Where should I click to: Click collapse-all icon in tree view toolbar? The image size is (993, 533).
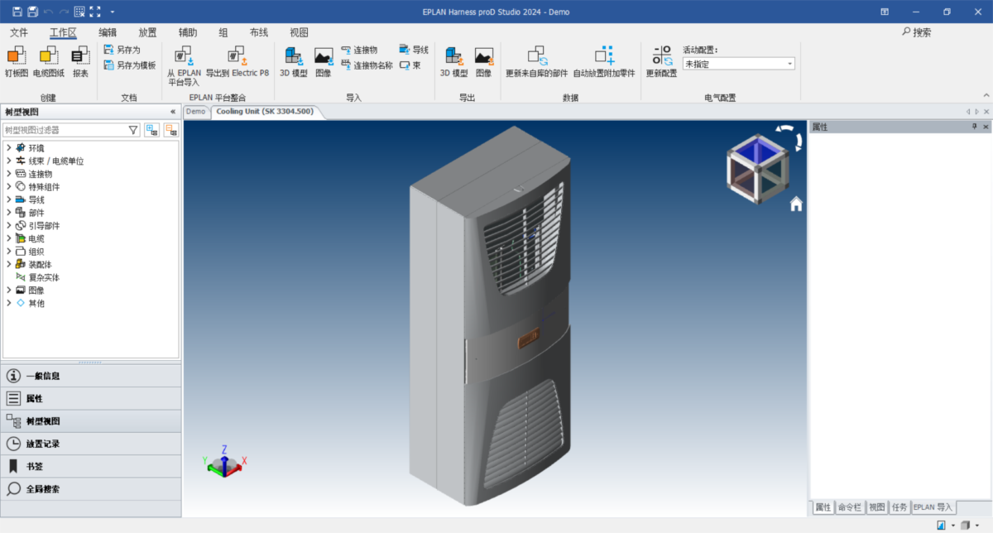click(171, 130)
